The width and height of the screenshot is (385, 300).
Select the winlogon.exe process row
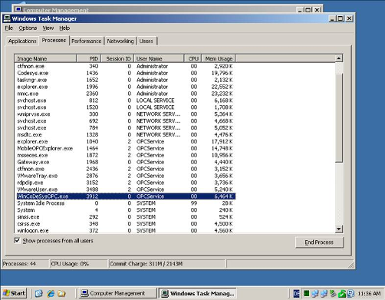125,230
